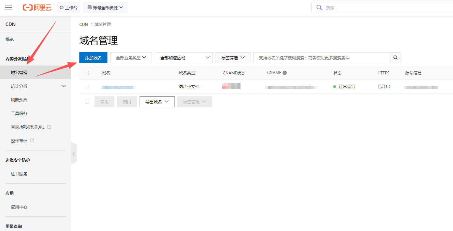
Task: Open the 账号全部资源 resource selector
Action: coord(105,8)
